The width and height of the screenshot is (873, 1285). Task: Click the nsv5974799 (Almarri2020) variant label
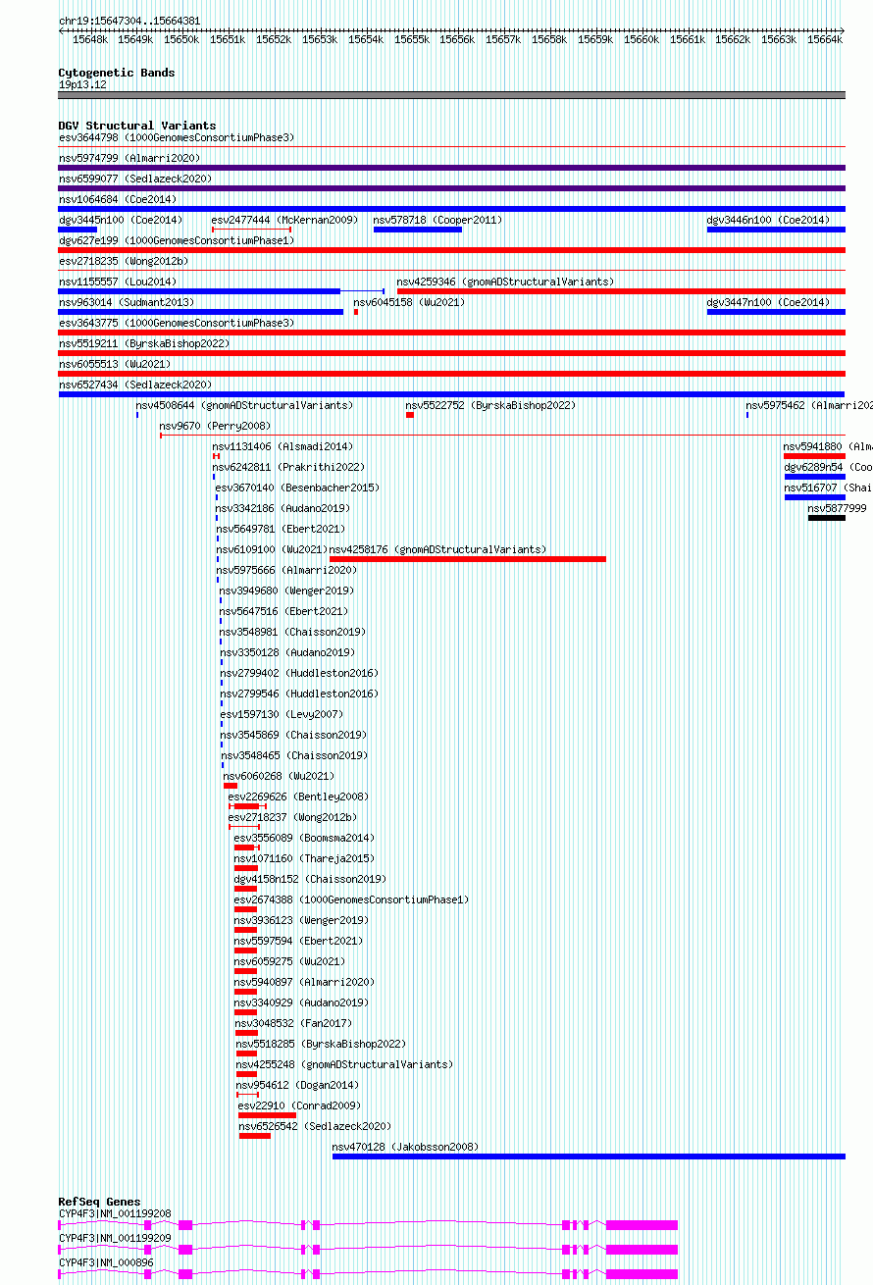pyautogui.click(x=129, y=158)
